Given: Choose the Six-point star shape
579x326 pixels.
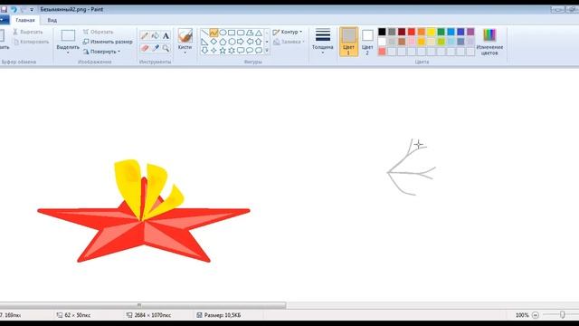Looking at the screenshot, I should coord(232,51).
